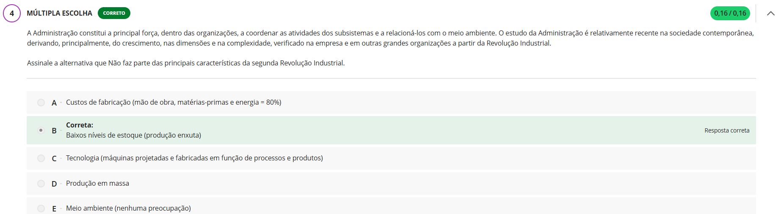
Task: Click answer text 'Tecnologia (máquinas projetadas'
Action: (x=194, y=158)
